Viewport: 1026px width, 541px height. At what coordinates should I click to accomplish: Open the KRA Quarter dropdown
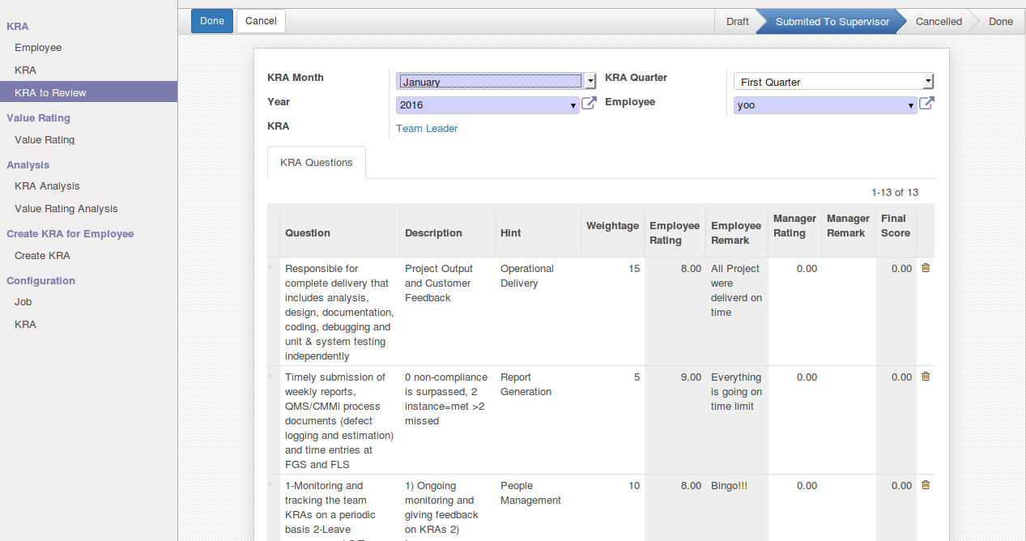833,81
